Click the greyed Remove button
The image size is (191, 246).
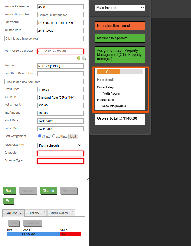coord(32,223)
